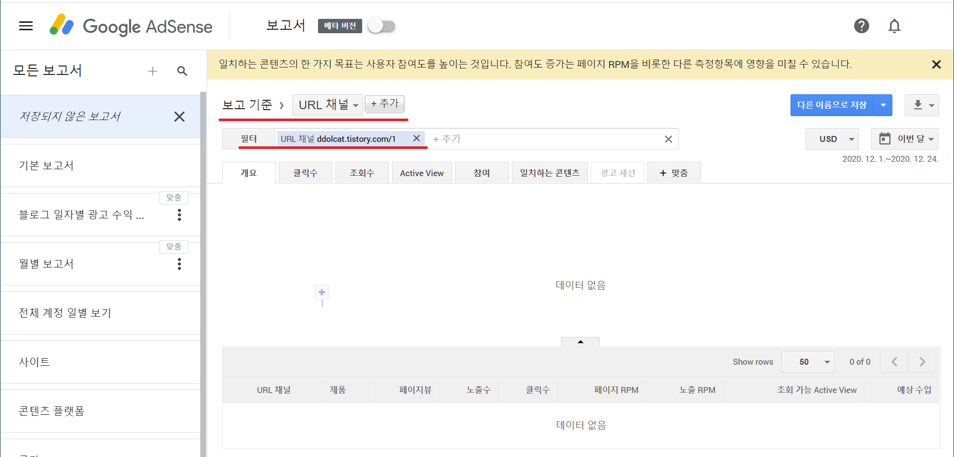This screenshot has height=457, width=954.
Task: Expand the URL 채널 dimension dropdown
Action: (x=328, y=105)
